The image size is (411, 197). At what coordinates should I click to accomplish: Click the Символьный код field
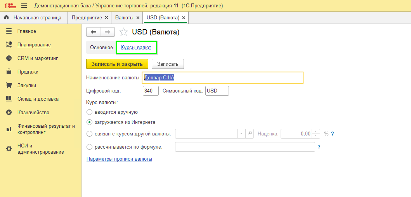tap(217, 91)
